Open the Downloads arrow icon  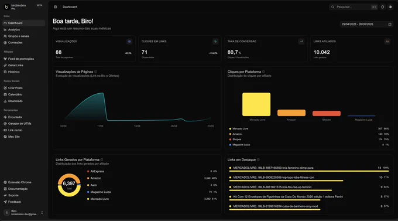click(x=5, y=101)
